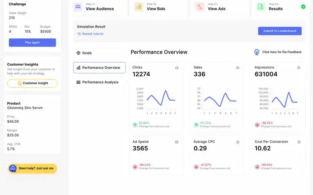Click the info icon on Ad Spend card
The image size is (313, 195).
tap(176, 142)
